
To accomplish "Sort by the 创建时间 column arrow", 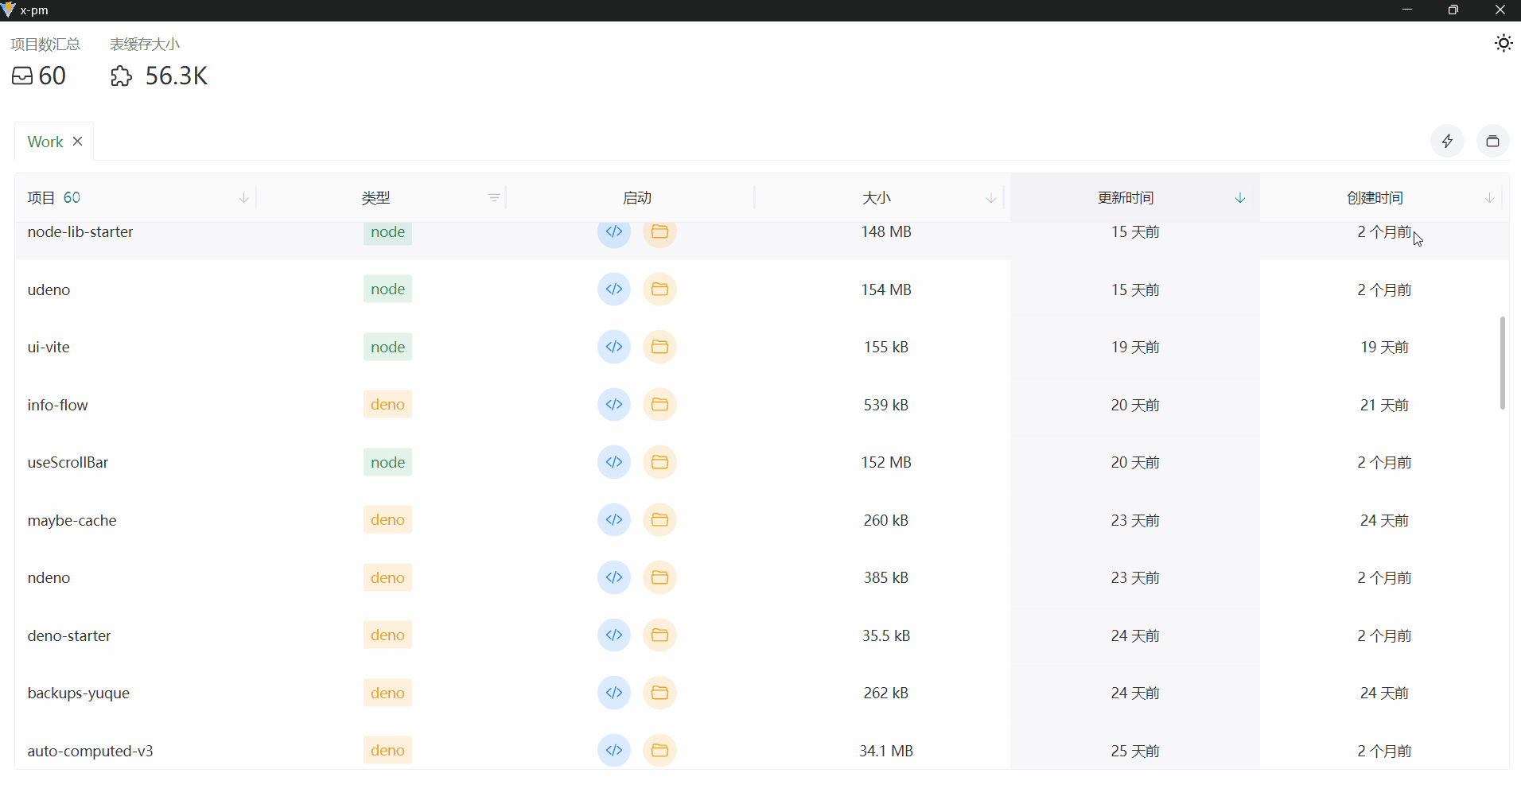I will click(1488, 198).
